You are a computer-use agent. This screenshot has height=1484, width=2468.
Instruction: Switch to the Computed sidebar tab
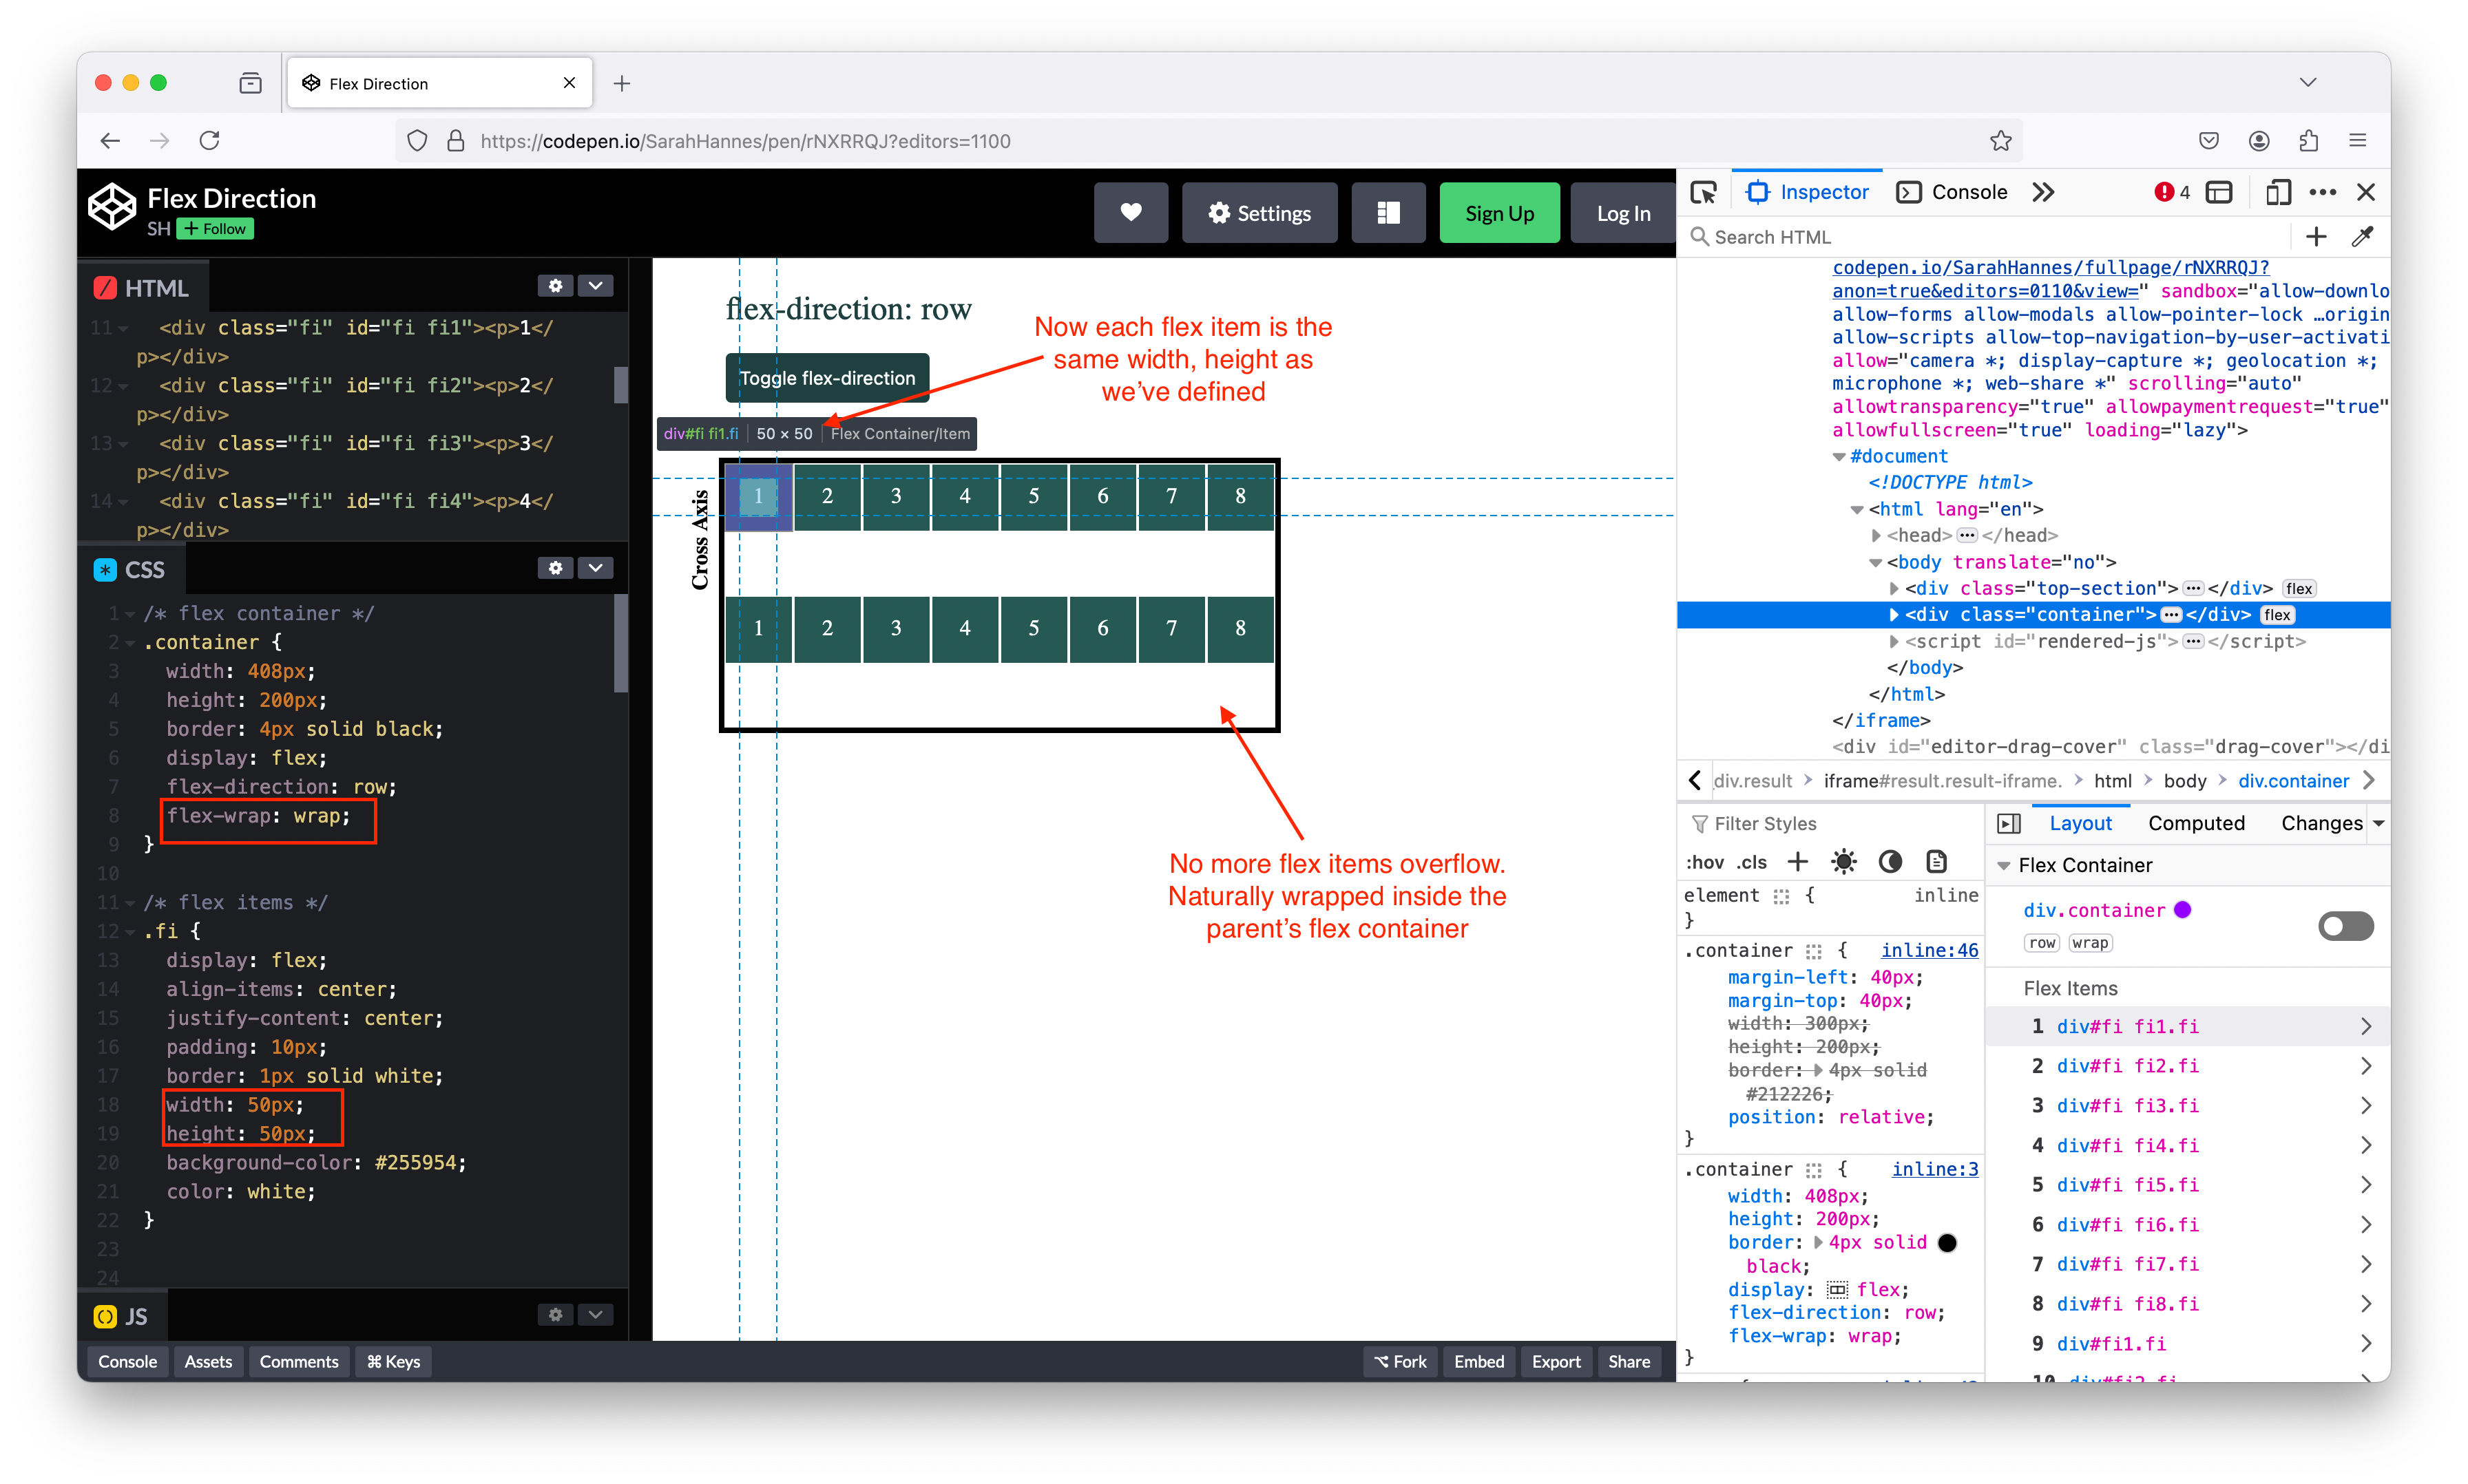click(x=2196, y=823)
